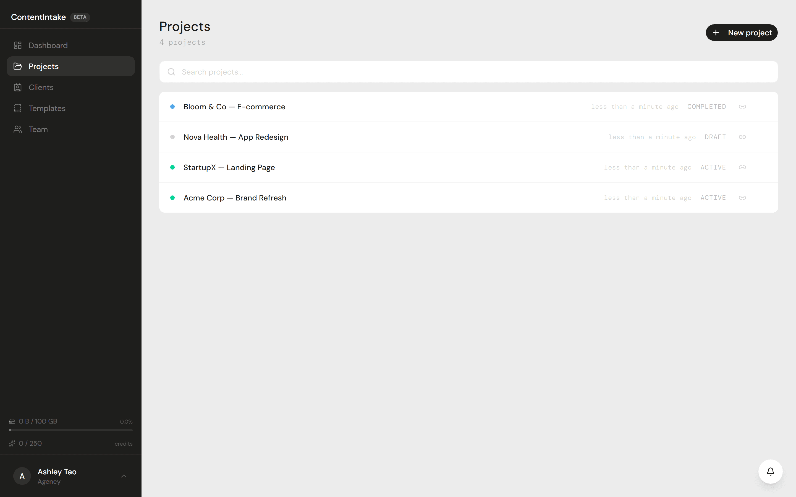Go to Dashboard in sidebar
Image resolution: width=796 pixels, height=497 pixels.
click(x=71, y=45)
